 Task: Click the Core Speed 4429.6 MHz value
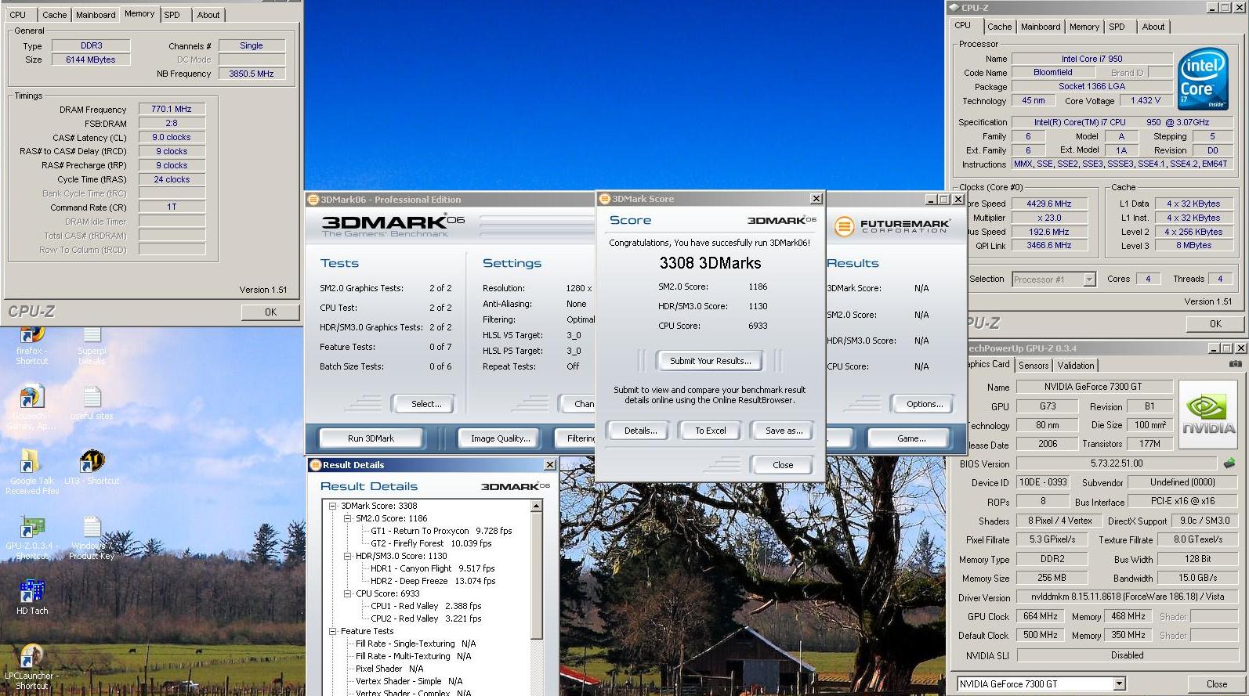point(1049,204)
